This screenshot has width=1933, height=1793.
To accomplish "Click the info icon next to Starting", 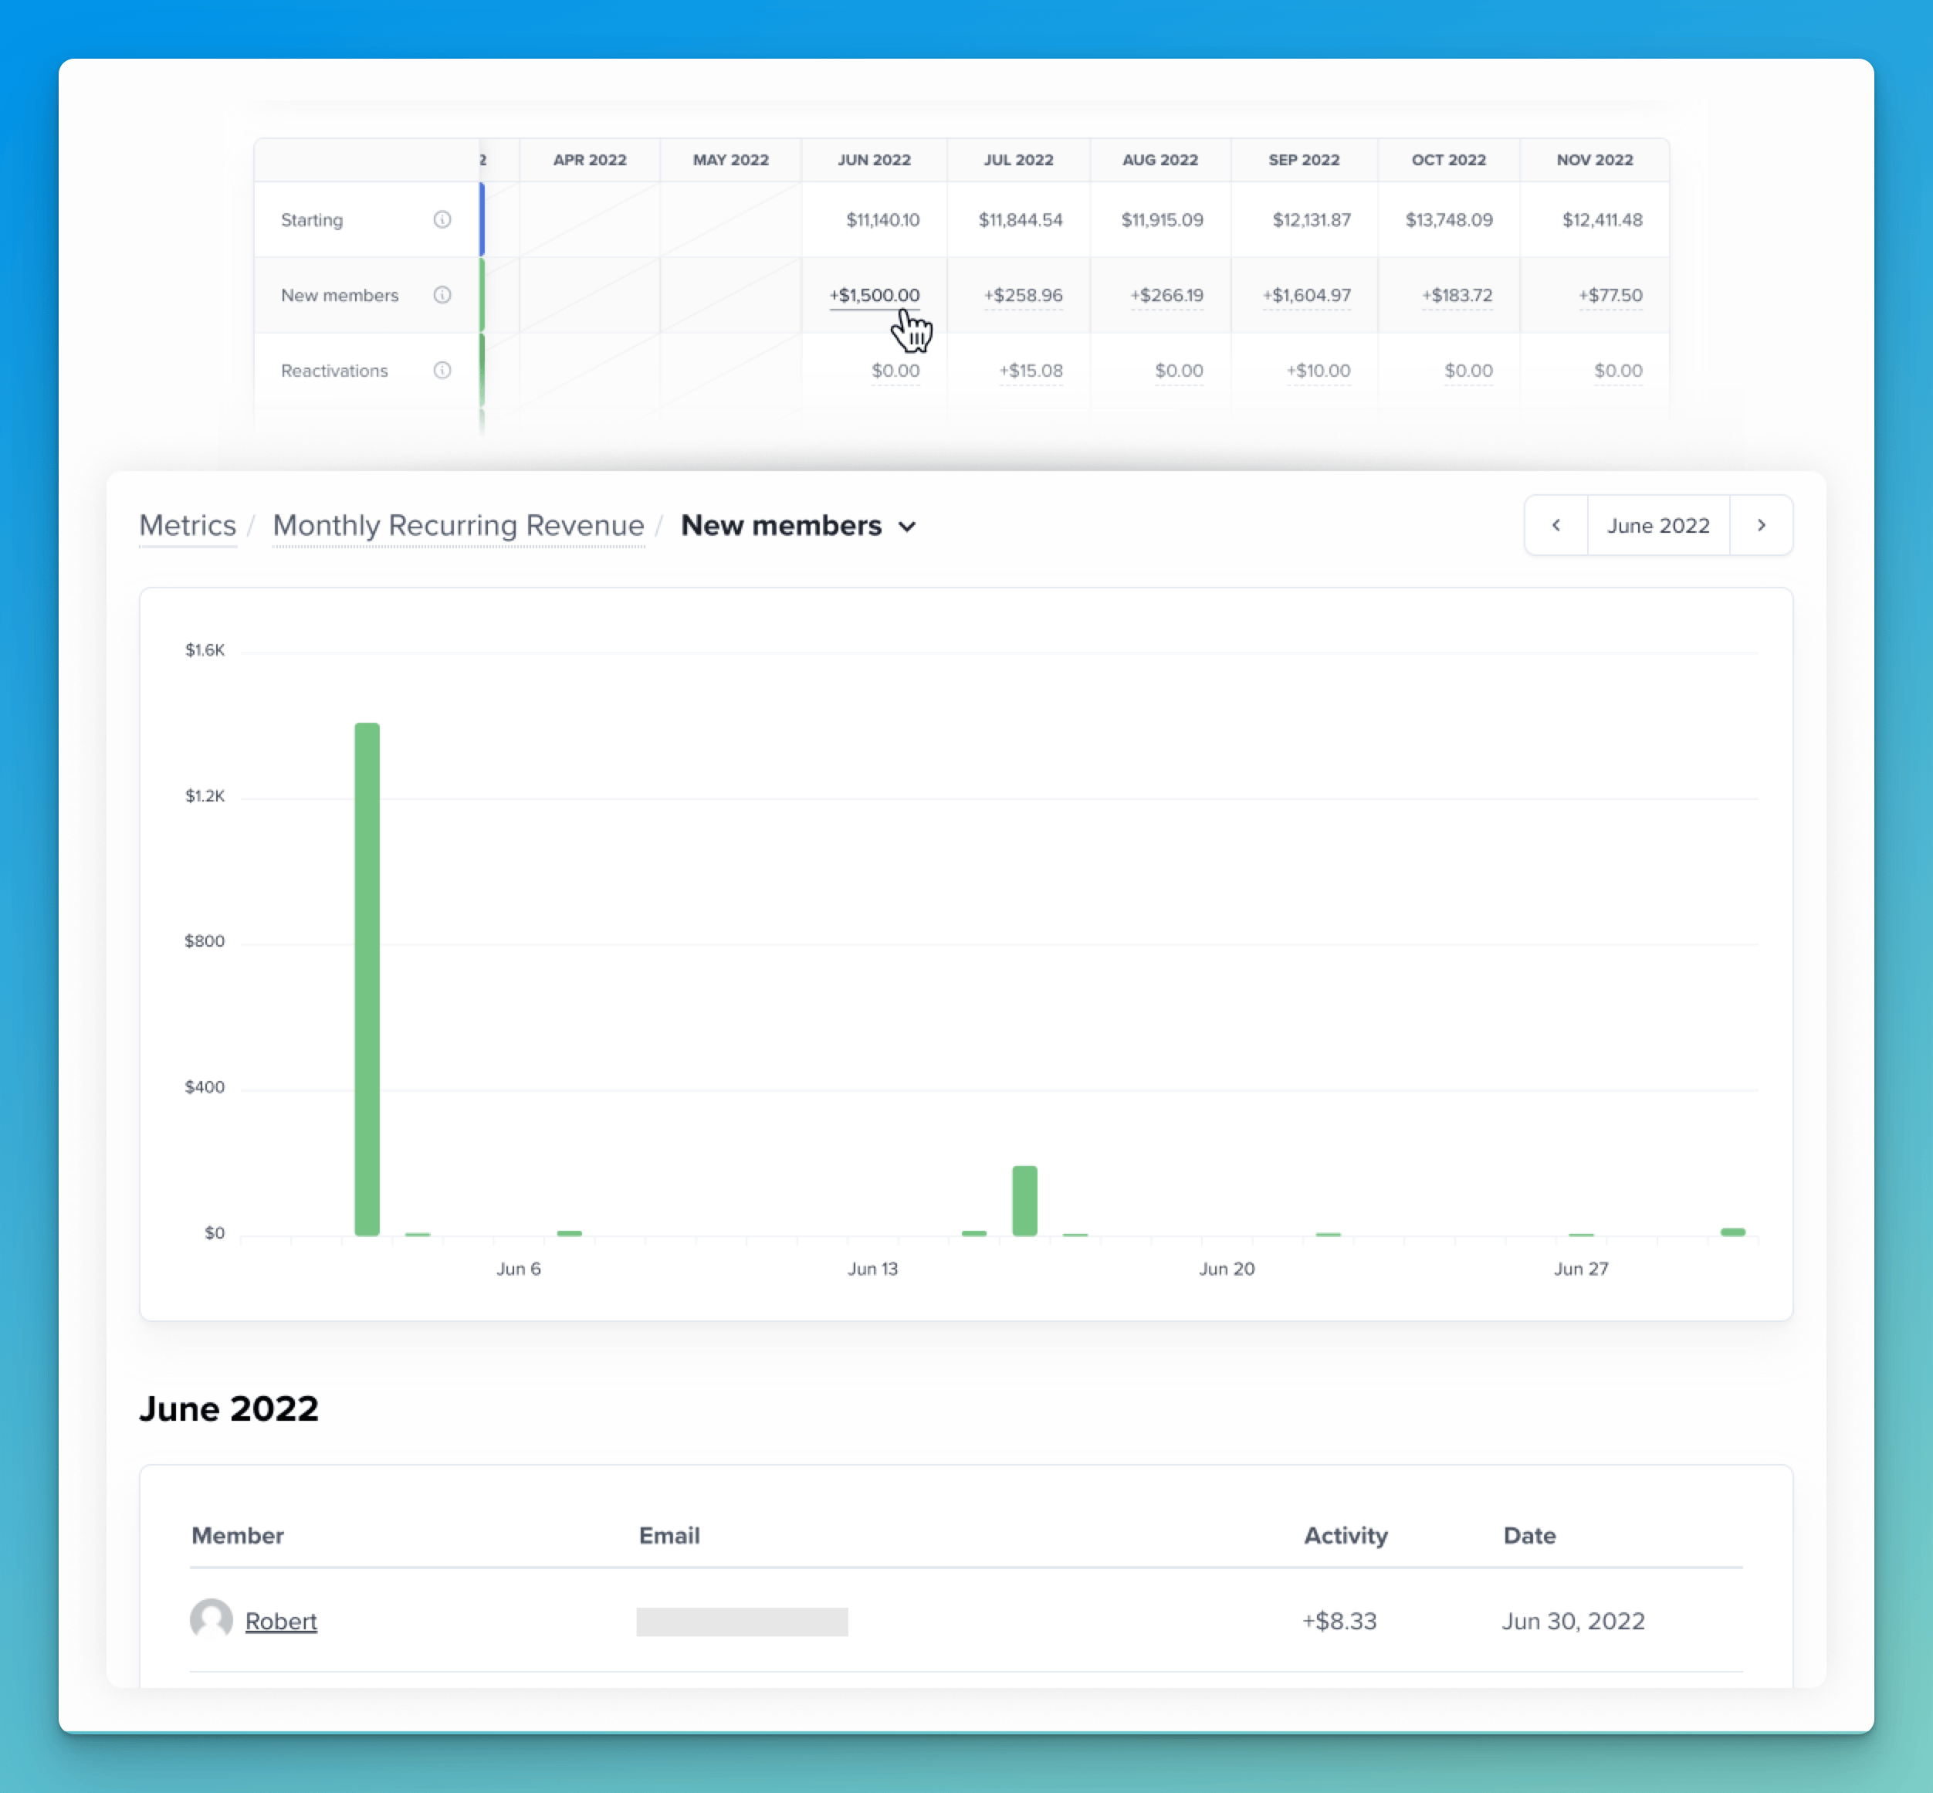I will click(x=443, y=219).
